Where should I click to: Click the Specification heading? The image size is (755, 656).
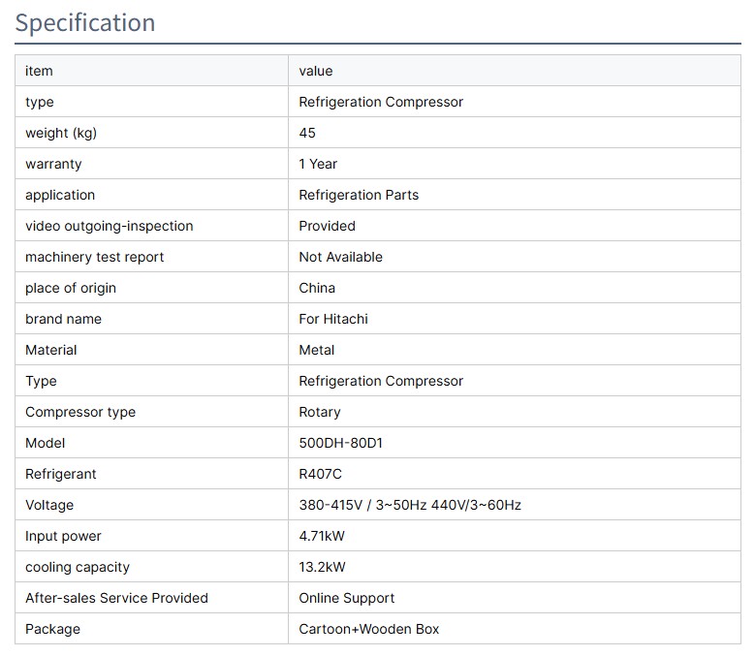coord(85,23)
